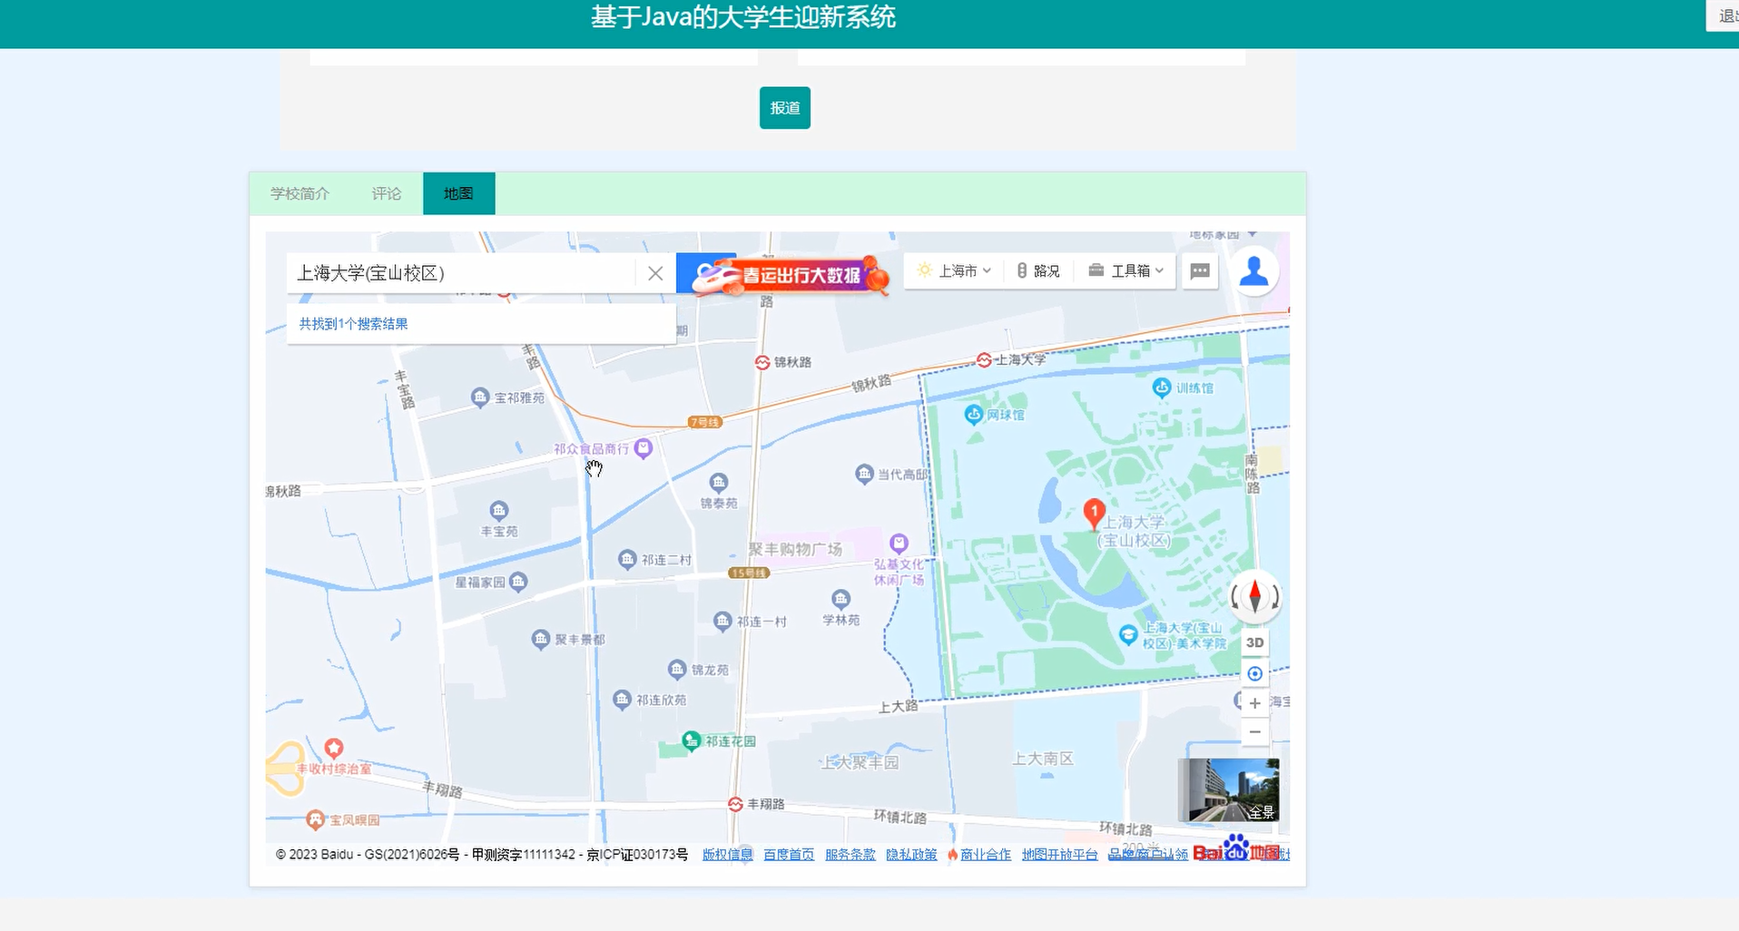The image size is (1739, 931).
Task: Open the 上海市 city dropdown
Action: tap(955, 270)
